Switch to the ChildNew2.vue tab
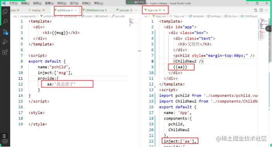 [x=95, y=10]
